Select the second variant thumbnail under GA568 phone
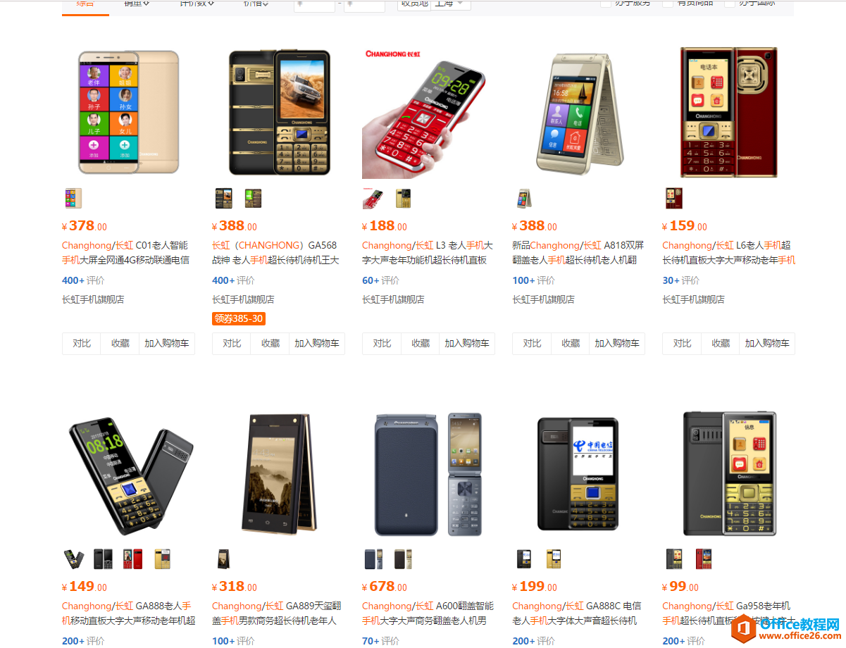The height and width of the screenshot is (648, 846). [253, 199]
